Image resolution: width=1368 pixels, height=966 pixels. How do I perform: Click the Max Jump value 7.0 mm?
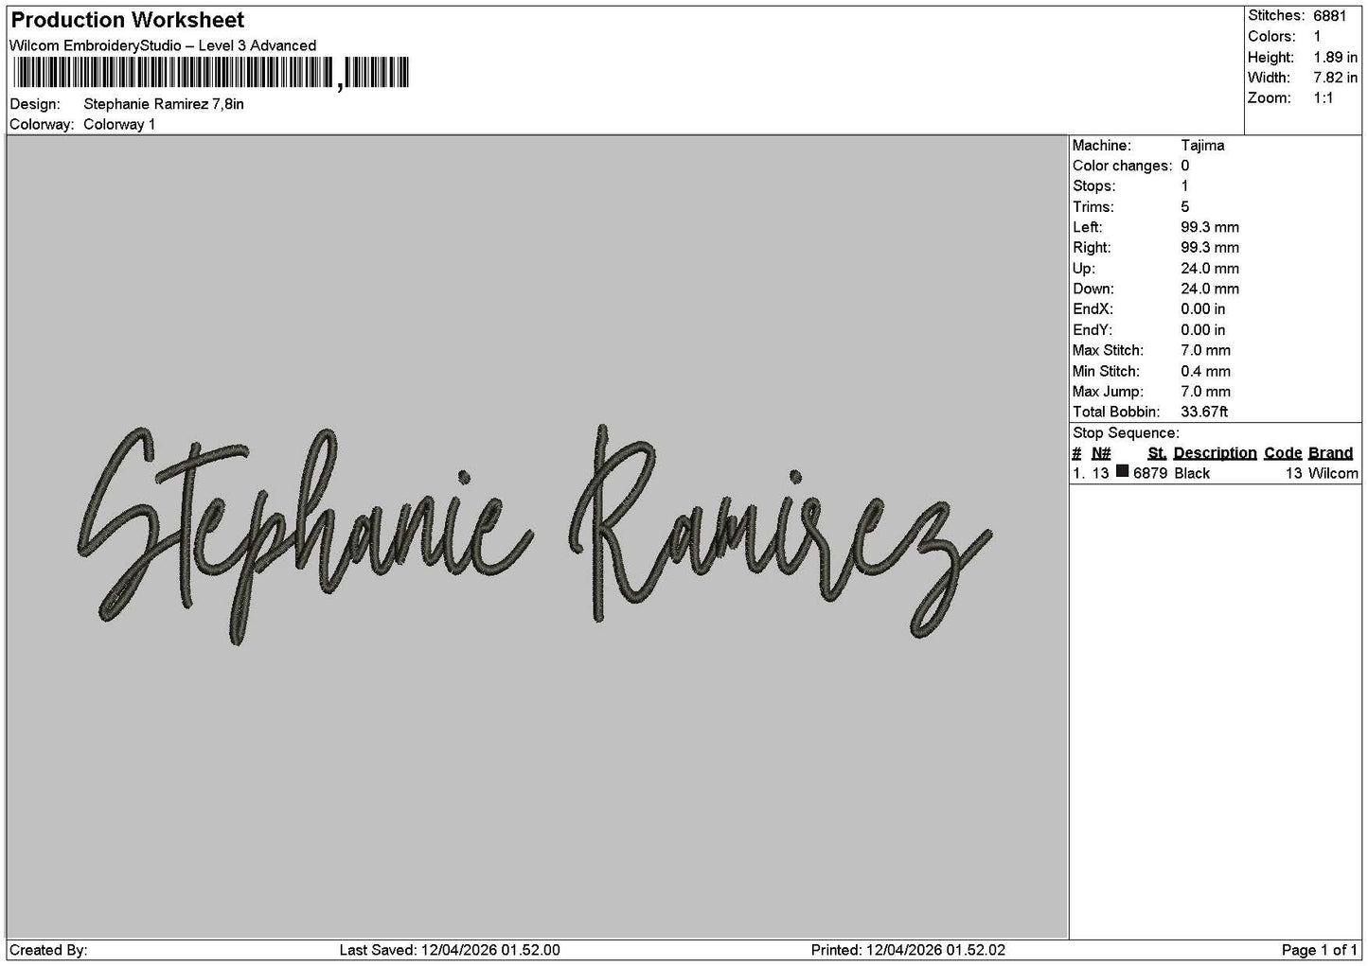(x=1206, y=392)
